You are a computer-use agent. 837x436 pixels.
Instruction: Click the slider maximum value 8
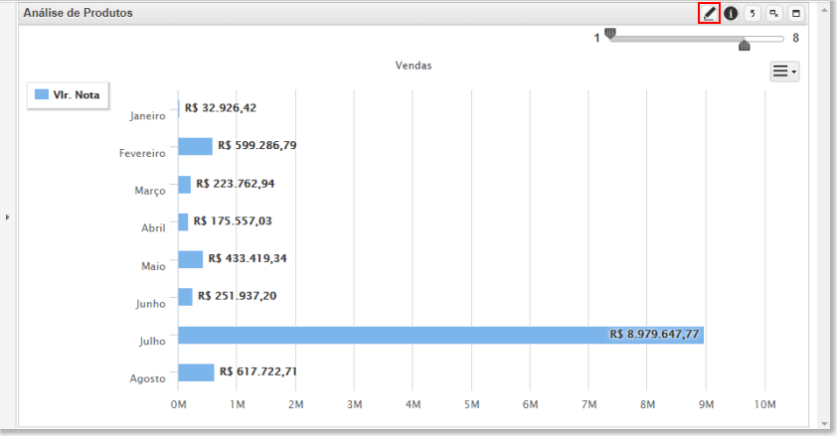[796, 38]
